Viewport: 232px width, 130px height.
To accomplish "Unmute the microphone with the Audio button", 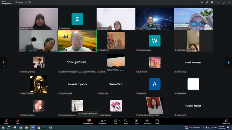I will click(x=6, y=122).
